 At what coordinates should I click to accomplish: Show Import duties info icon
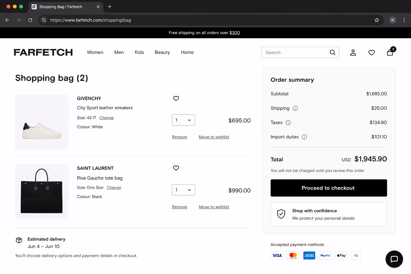304,137
